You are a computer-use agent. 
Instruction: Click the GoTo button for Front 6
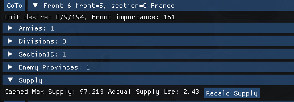click(14, 6)
